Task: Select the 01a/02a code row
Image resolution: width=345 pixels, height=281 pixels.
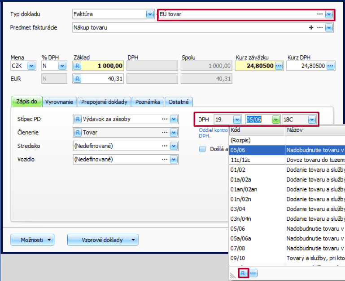Action: point(287,179)
